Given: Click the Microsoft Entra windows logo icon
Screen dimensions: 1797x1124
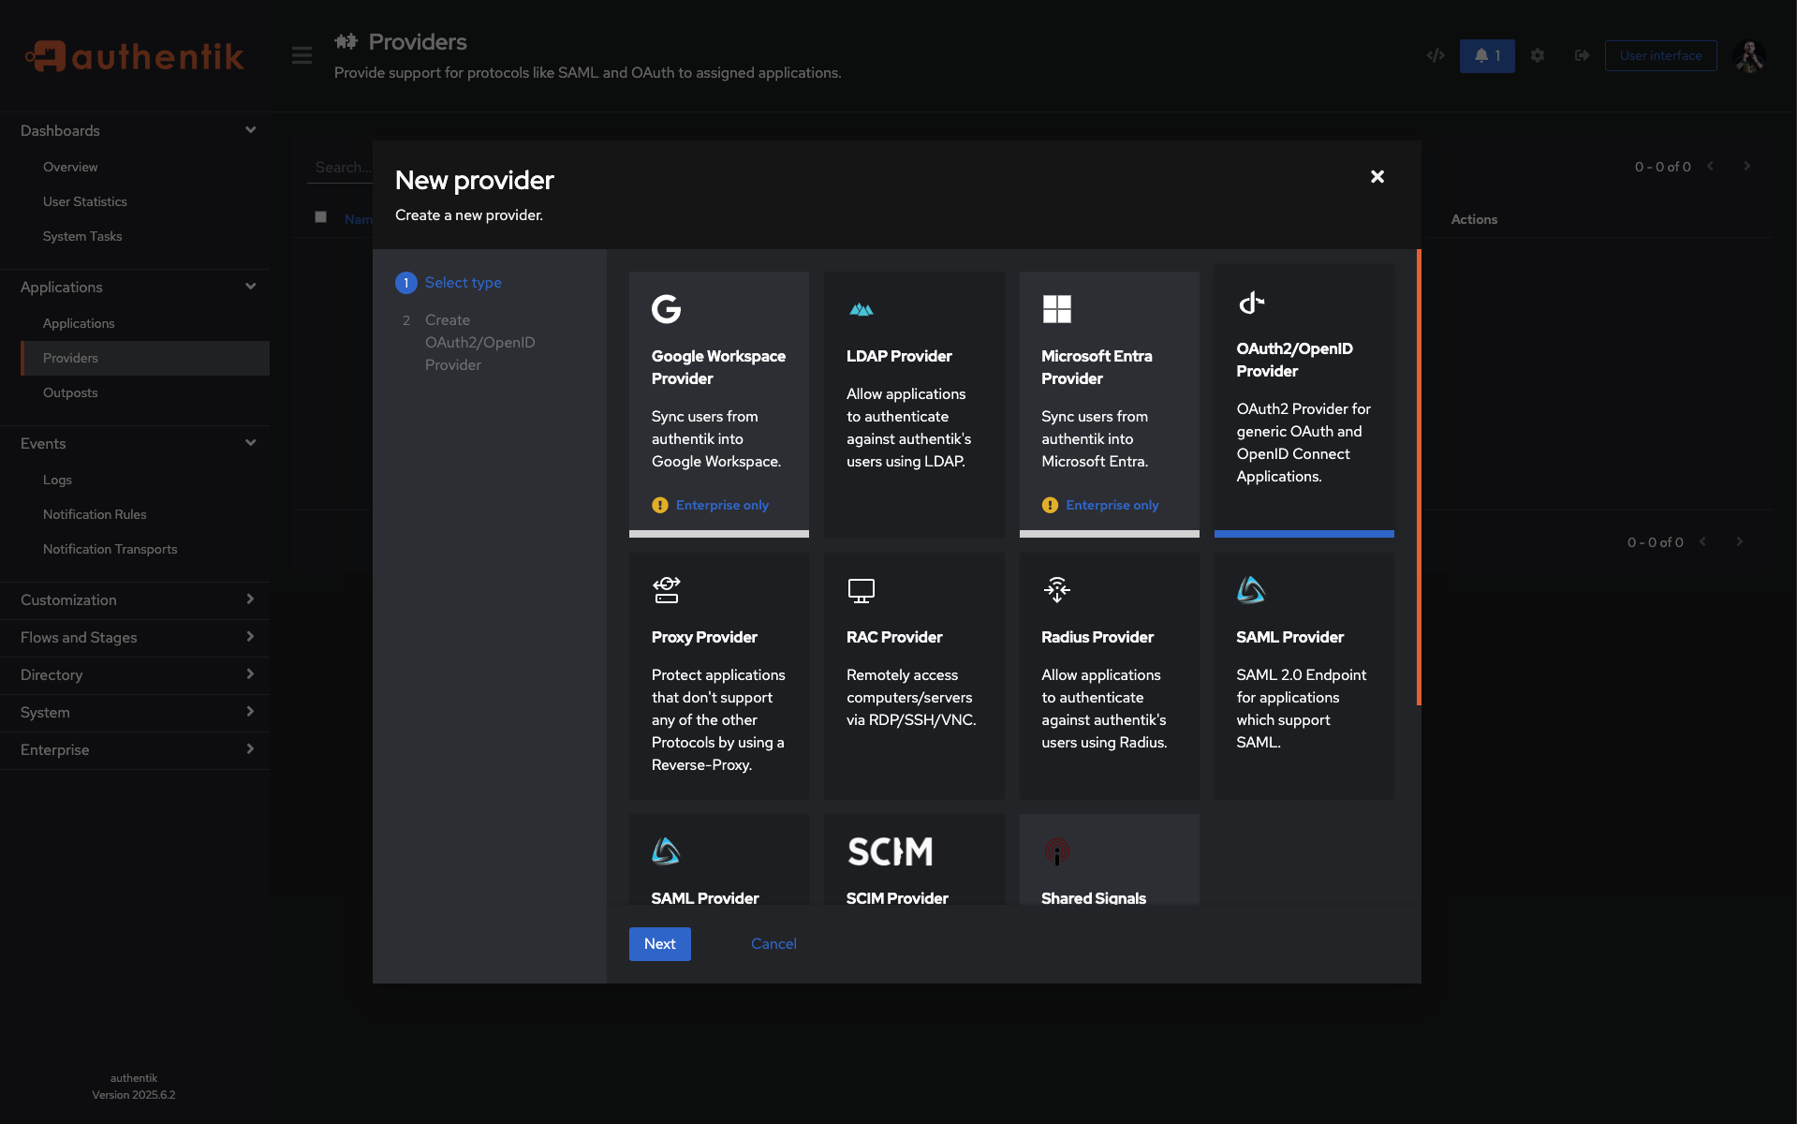Looking at the screenshot, I should (1056, 308).
